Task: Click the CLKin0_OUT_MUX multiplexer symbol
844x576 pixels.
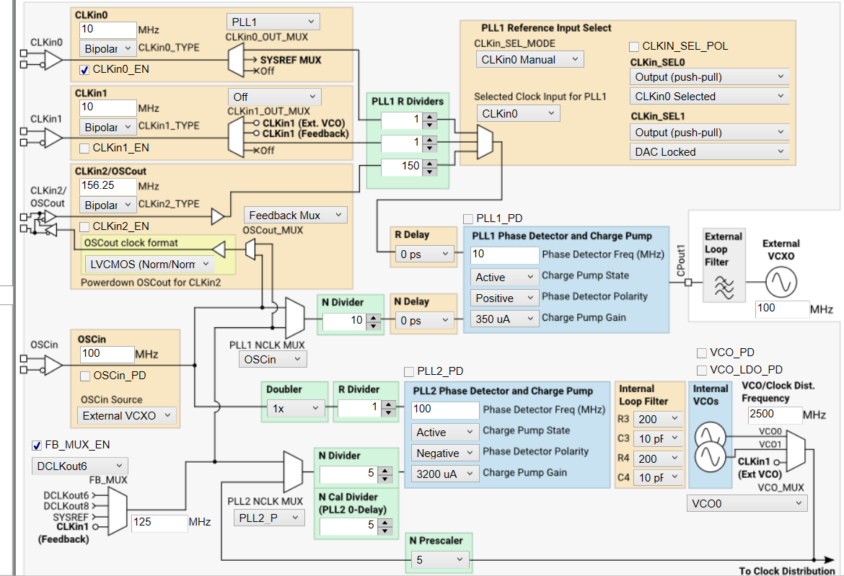Action: (x=236, y=61)
